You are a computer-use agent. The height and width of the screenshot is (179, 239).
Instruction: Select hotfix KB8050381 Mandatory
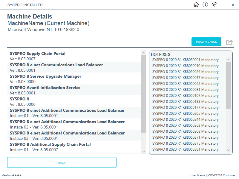(x=185, y=149)
